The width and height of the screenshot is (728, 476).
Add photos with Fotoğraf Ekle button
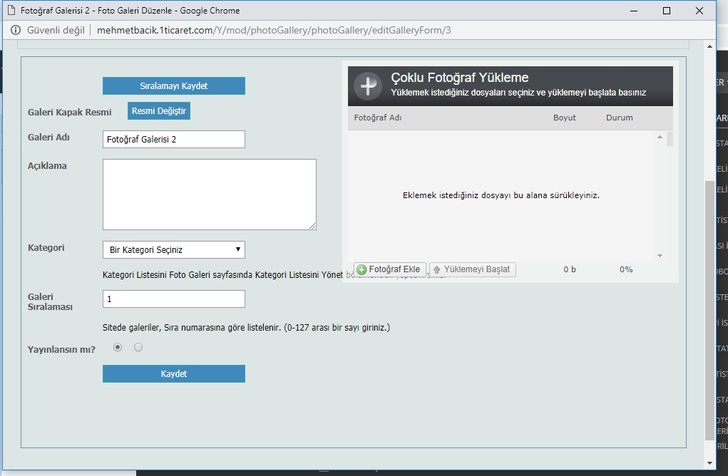[x=390, y=269]
